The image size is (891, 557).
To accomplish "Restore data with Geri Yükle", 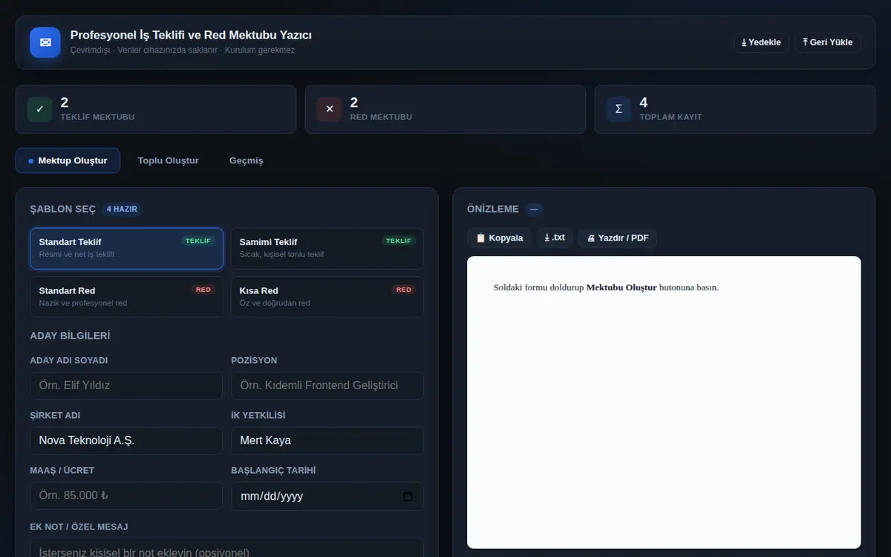I will (x=828, y=42).
